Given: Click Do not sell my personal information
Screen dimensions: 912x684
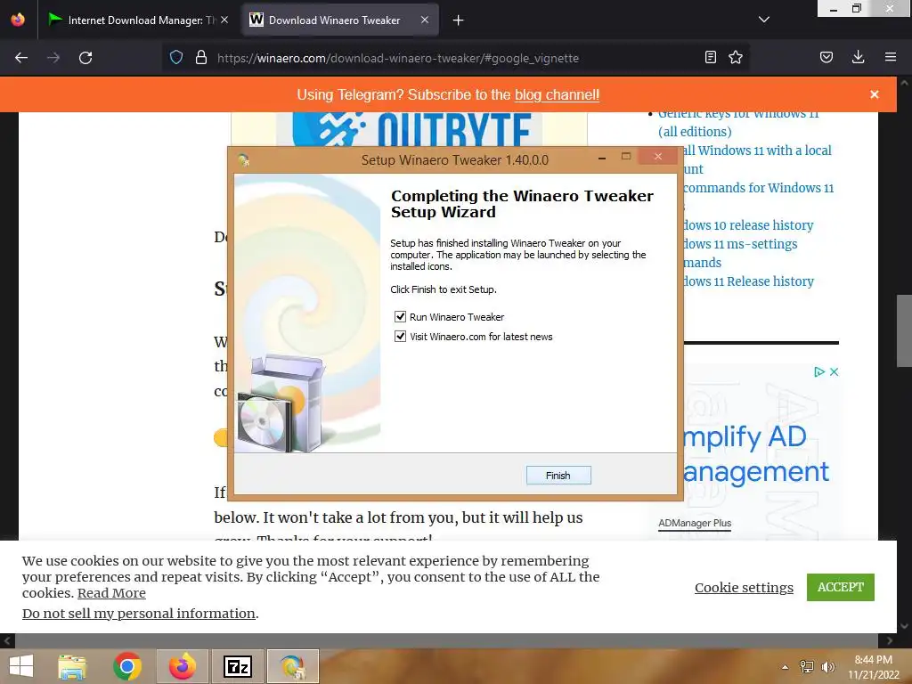Looking at the screenshot, I should 139,613.
